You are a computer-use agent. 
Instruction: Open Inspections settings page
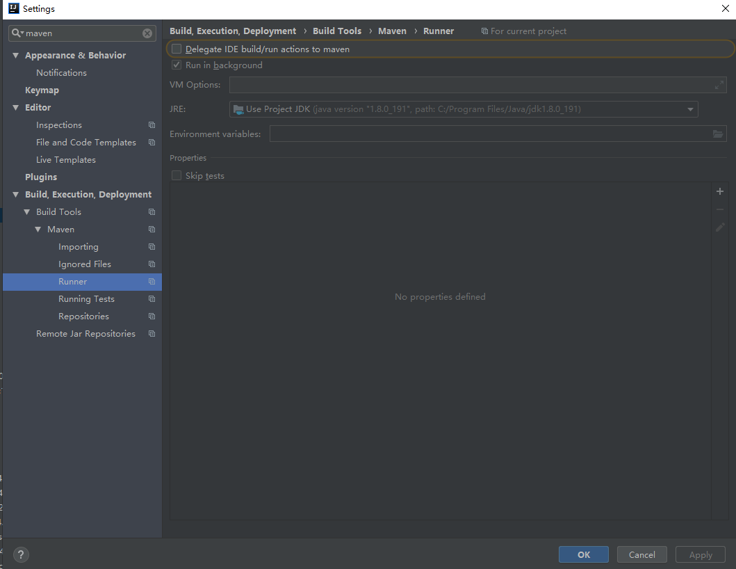(x=59, y=125)
